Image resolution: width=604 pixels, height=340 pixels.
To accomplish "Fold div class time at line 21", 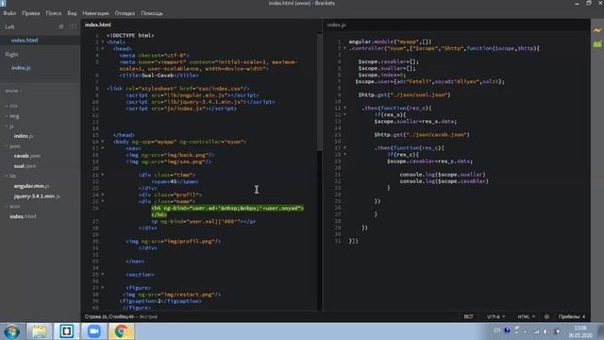I will pos(103,175).
